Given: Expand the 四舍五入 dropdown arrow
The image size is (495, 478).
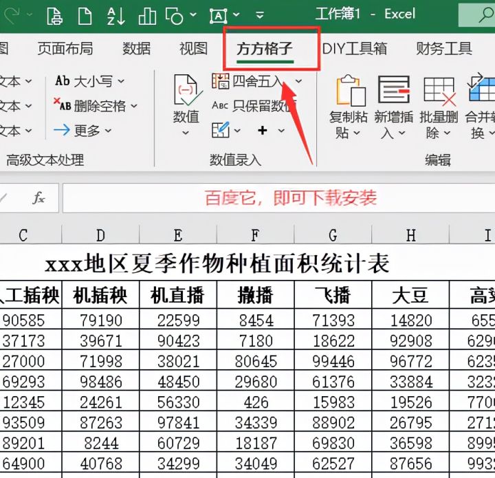Looking at the screenshot, I should (x=298, y=82).
